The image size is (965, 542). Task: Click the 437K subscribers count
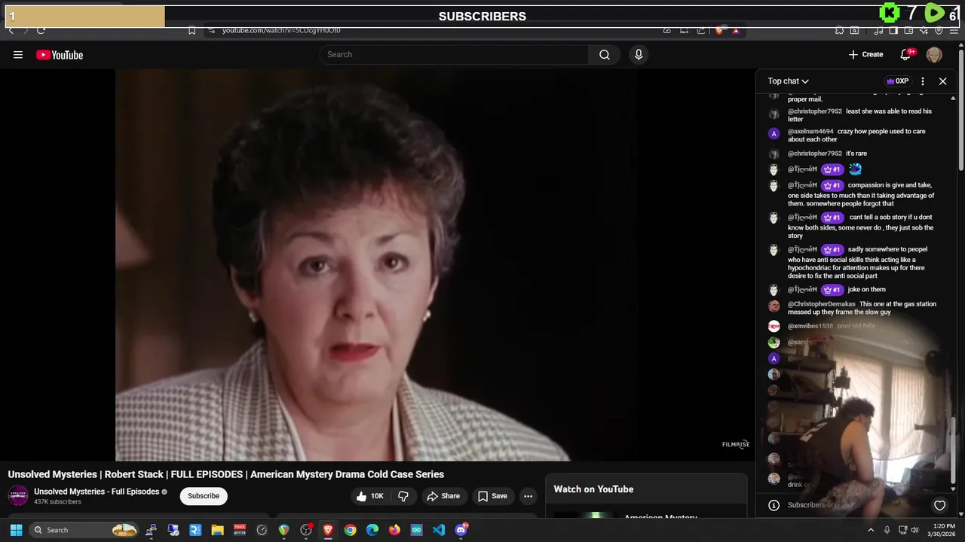click(57, 502)
